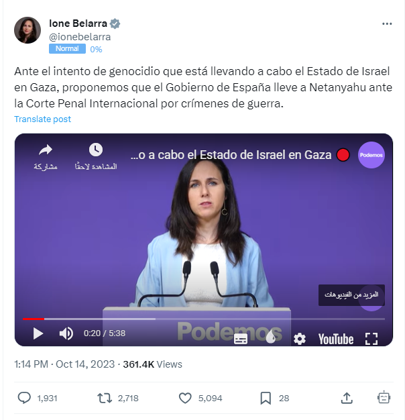Click Translate post link
The height and width of the screenshot is (420, 405).
point(42,119)
